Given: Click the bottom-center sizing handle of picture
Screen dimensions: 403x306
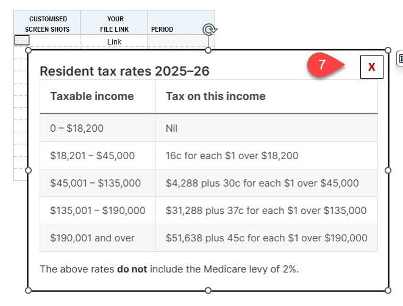Looking at the screenshot, I should [209, 290].
